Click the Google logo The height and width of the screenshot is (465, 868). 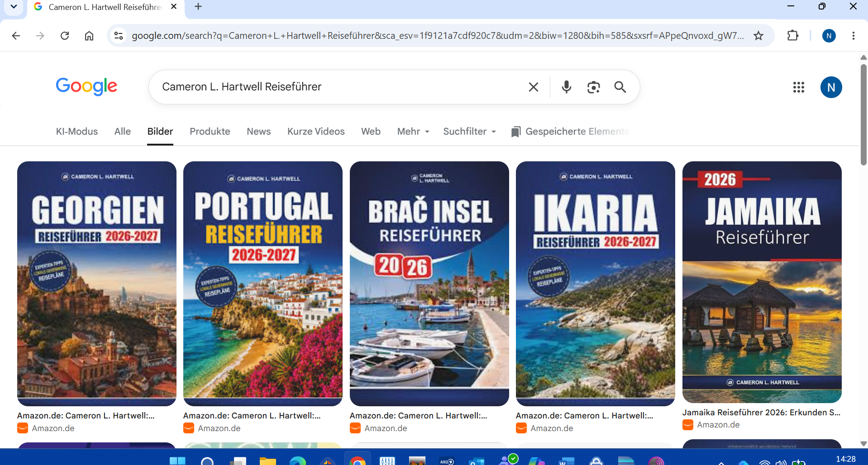pyautogui.click(x=86, y=86)
